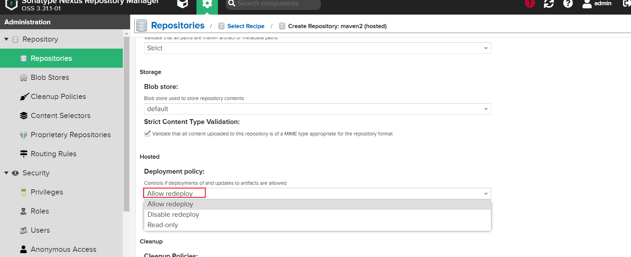This screenshot has height=257, width=631.
Task: Follow the Repositories breadcrumb link
Action: [178, 26]
